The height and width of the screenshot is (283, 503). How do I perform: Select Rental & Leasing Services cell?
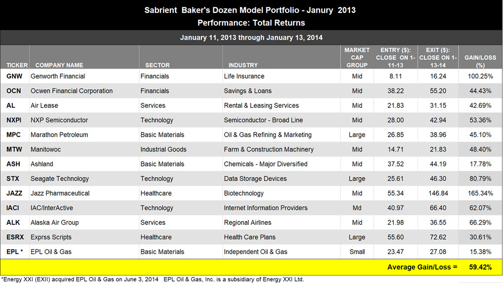pyautogui.click(x=261, y=106)
